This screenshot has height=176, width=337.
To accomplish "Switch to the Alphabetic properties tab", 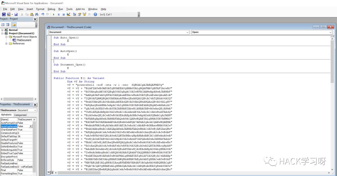I will [7, 115].
